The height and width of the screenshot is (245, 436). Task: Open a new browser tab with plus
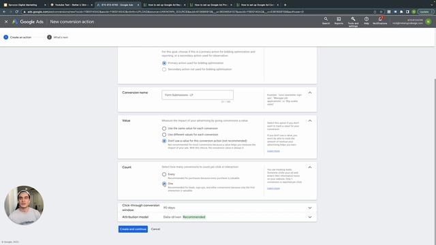(x=285, y=5)
